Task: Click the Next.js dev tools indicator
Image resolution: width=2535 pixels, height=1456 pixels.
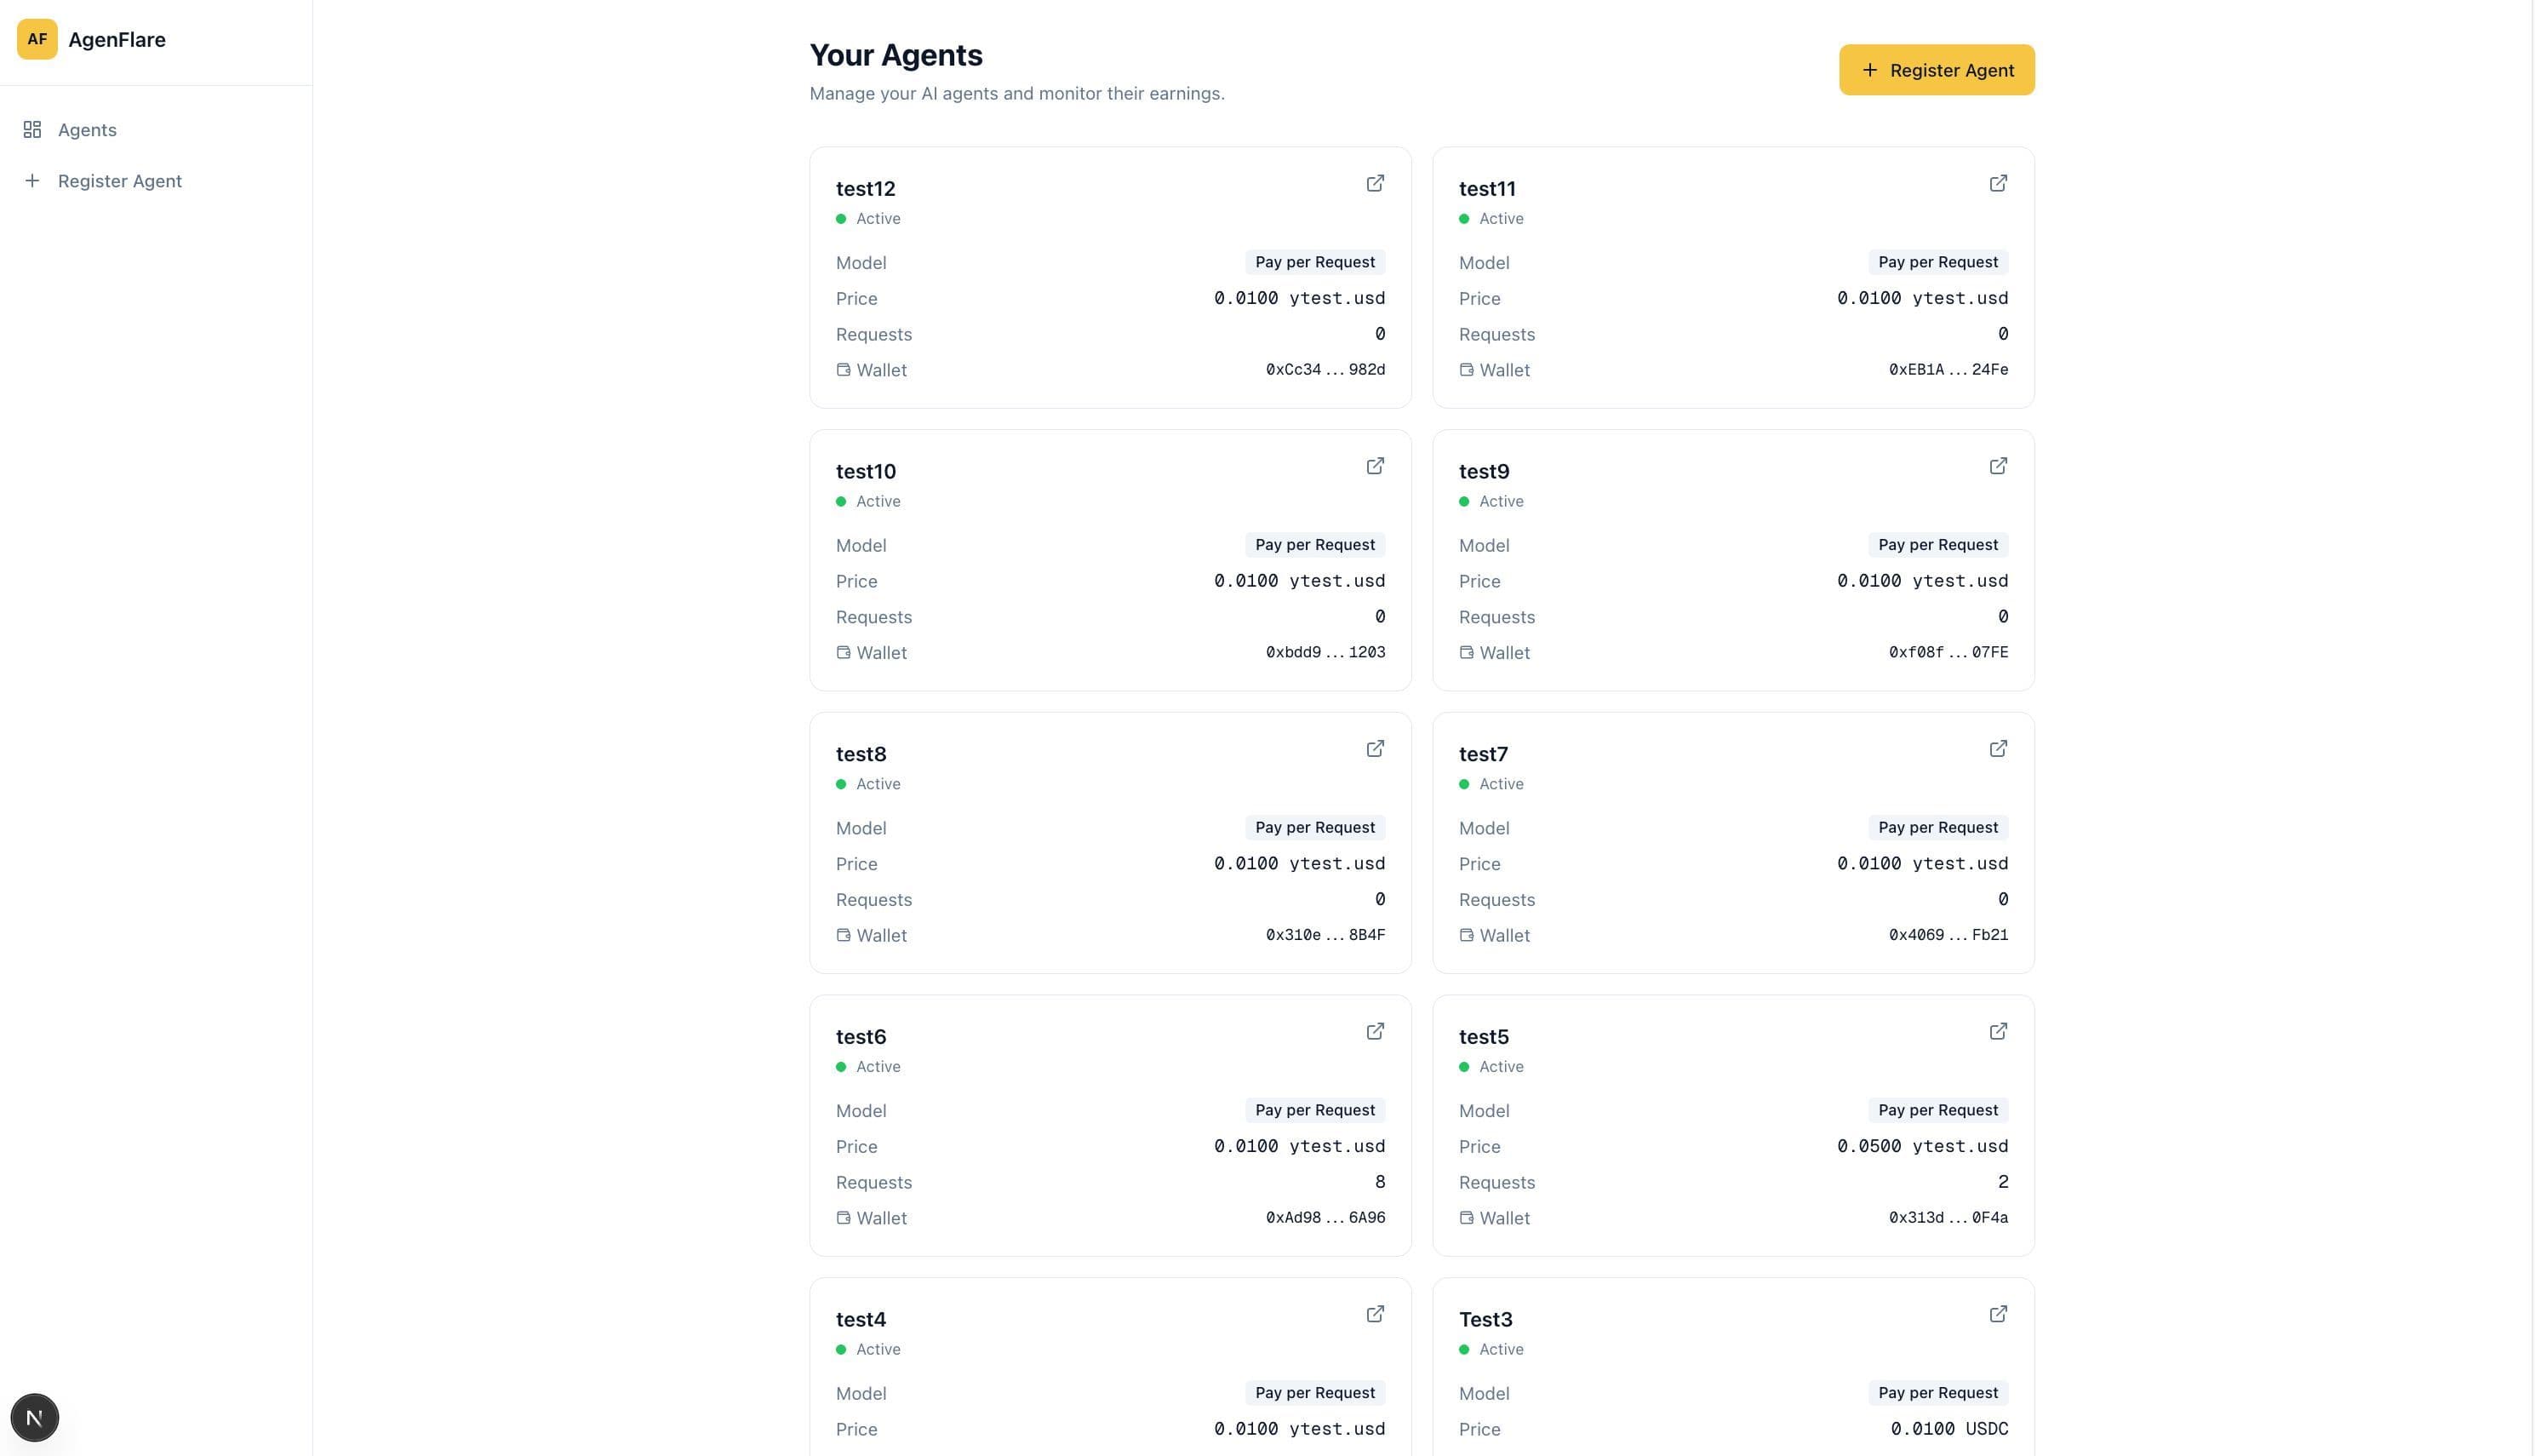Action: (35, 1417)
